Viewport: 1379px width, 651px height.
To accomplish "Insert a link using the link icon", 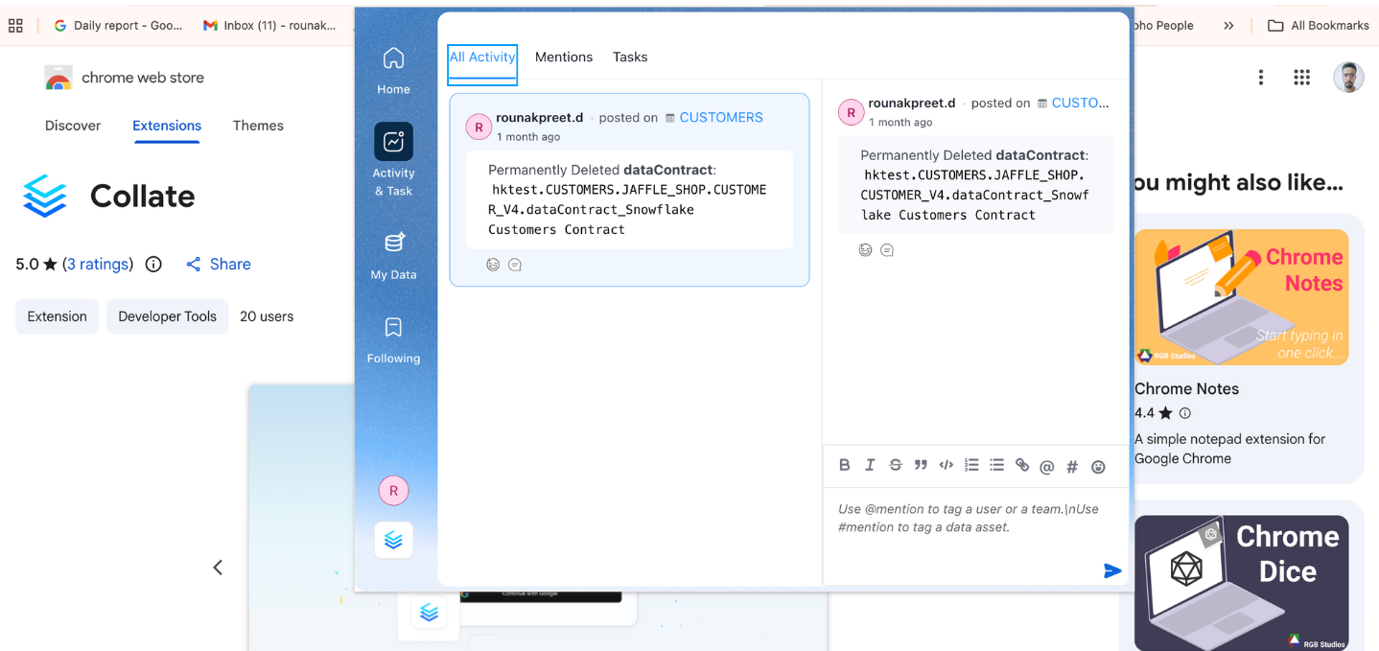I will point(1021,466).
